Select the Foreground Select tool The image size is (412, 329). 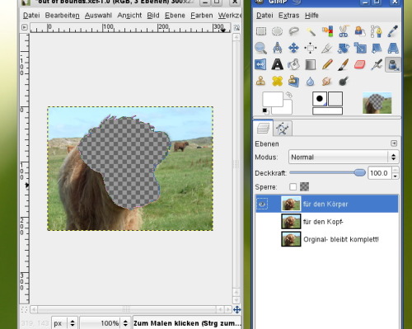tap(360, 31)
